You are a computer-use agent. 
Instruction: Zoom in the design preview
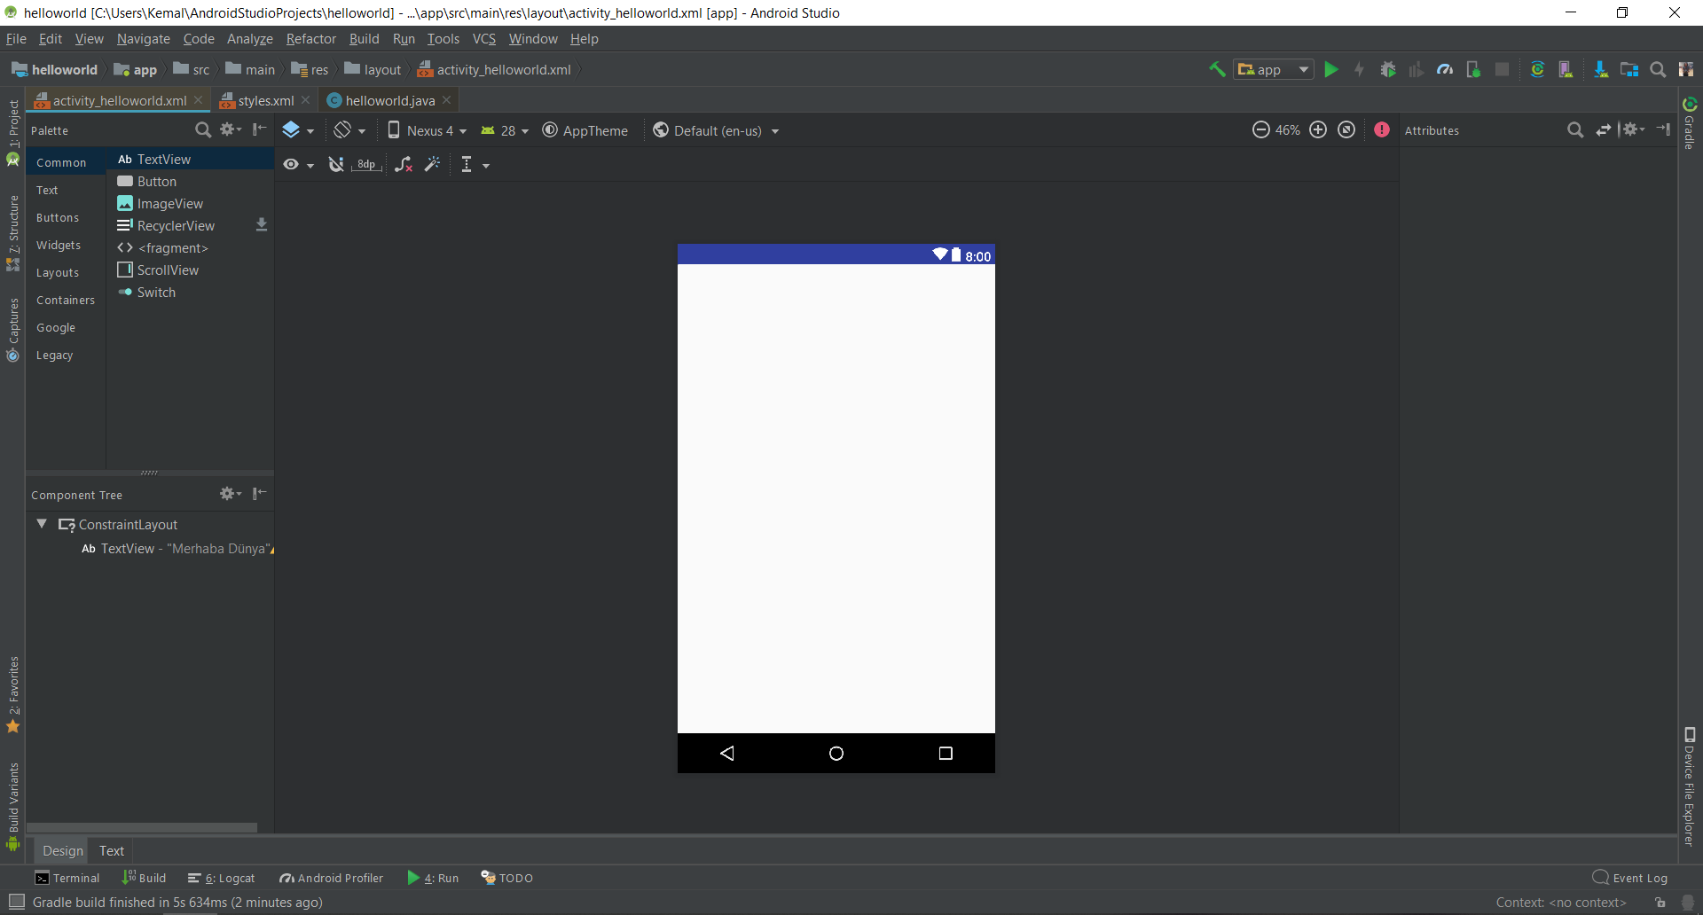[x=1318, y=129]
